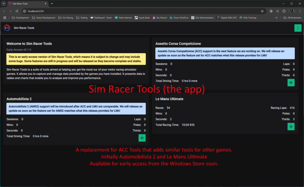Reload the localhost page
Image resolution: width=304 pixels, height=187 pixels.
coord(17,11)
